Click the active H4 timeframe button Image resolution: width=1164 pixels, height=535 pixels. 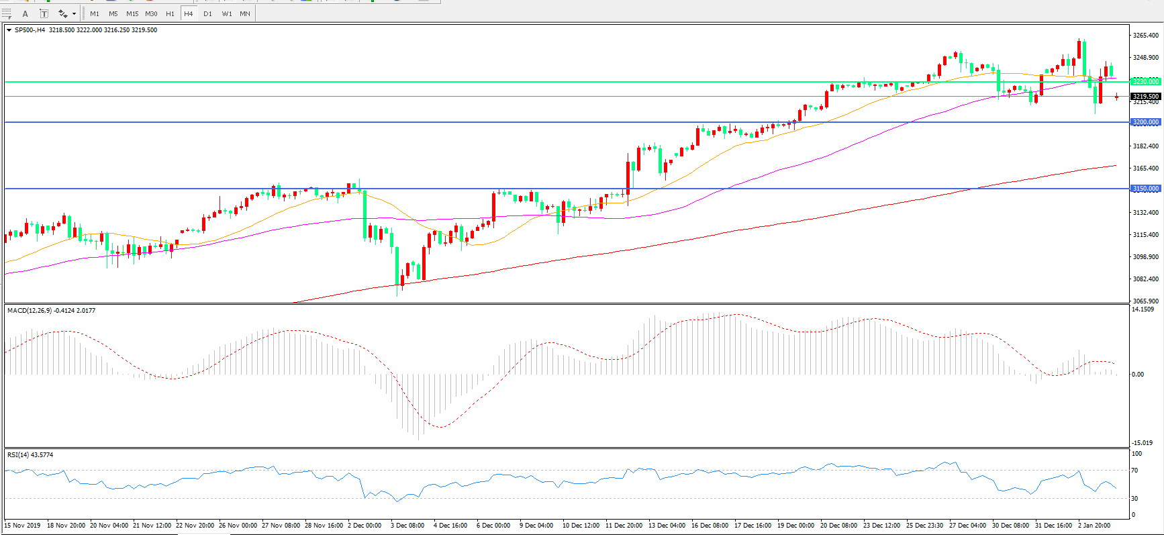coord(189,13)
